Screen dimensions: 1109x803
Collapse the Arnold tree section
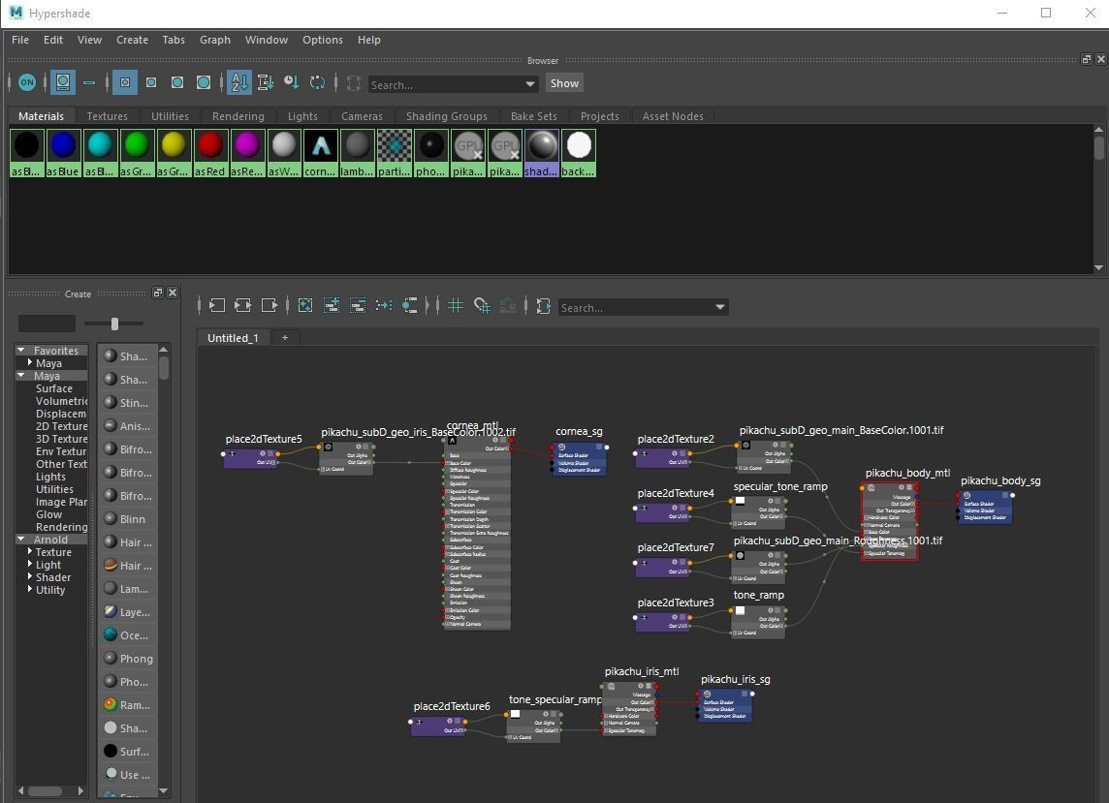pyautogui.click(x=21, y=539)
